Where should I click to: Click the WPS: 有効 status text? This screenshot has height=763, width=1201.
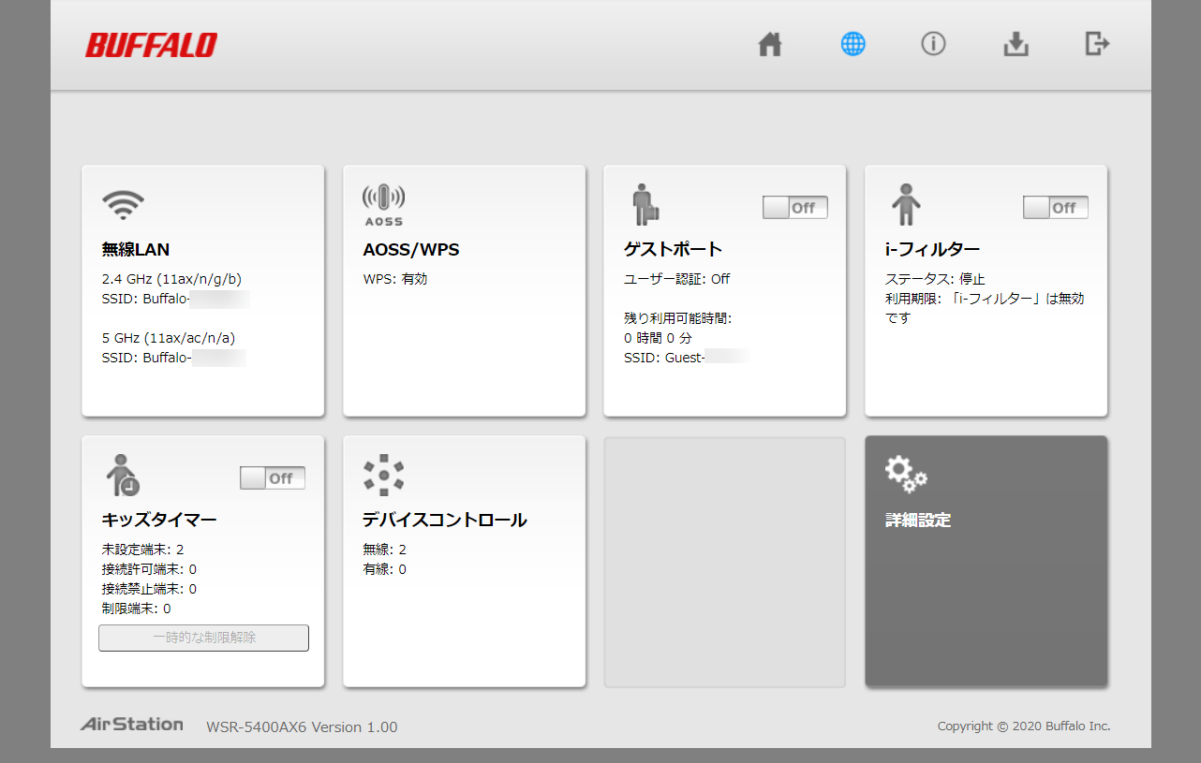(x=395, y=279)
